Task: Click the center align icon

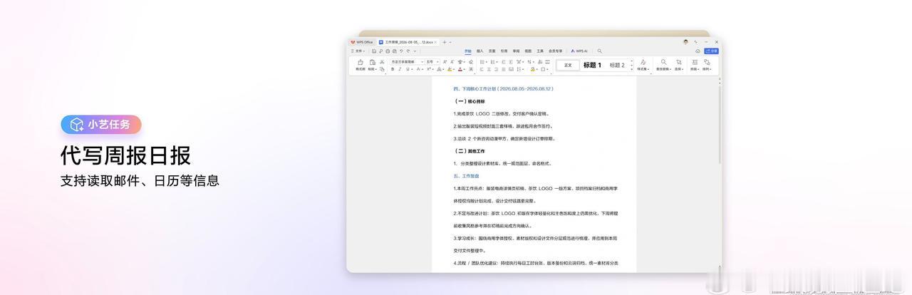Action: tap(489, 69)
